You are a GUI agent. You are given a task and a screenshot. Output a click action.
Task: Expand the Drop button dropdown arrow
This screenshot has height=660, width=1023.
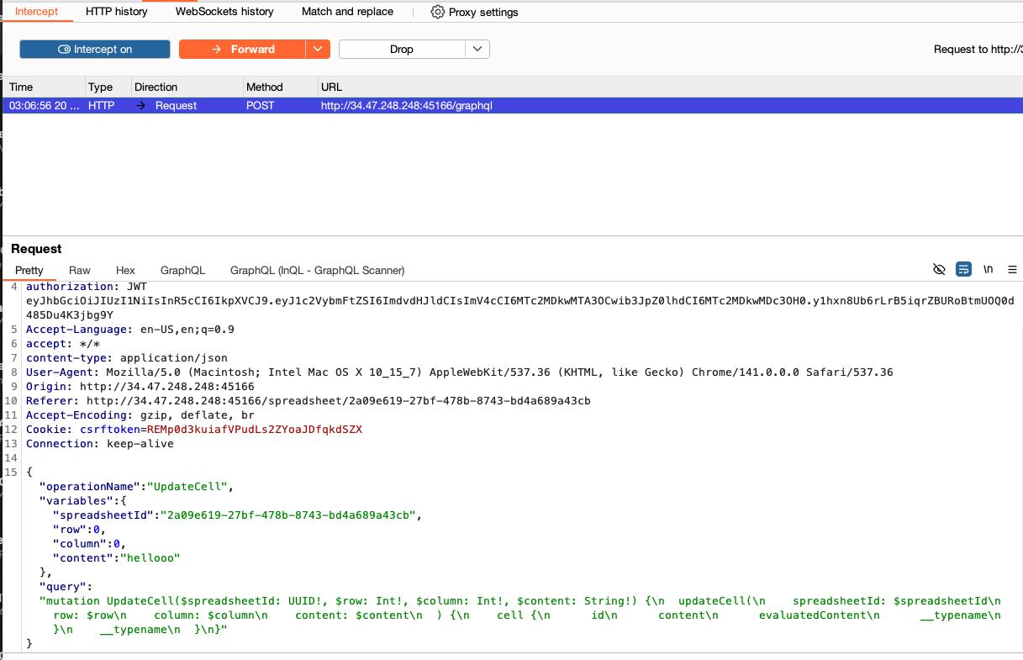(477, 50)
